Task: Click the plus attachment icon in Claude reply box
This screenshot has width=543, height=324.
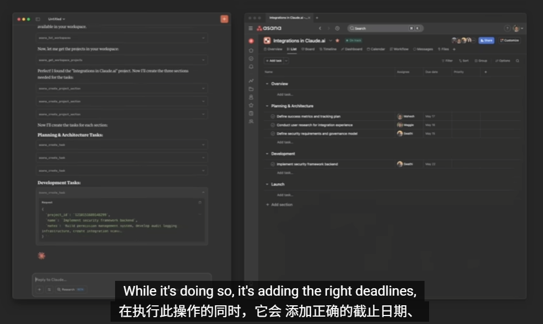Action: coord(40,289)
